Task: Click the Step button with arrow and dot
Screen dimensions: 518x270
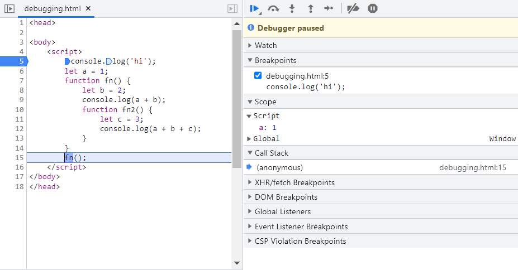Action: (329, 8)
